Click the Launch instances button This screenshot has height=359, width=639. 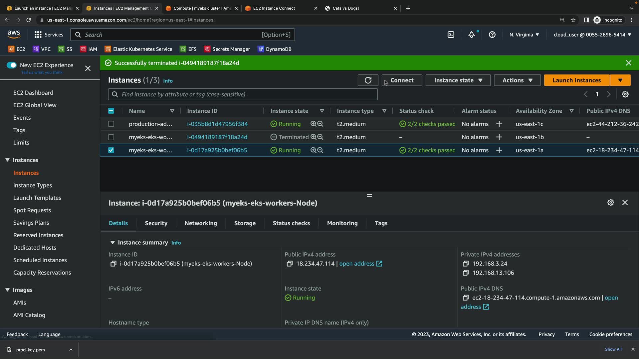pos(576,80)
